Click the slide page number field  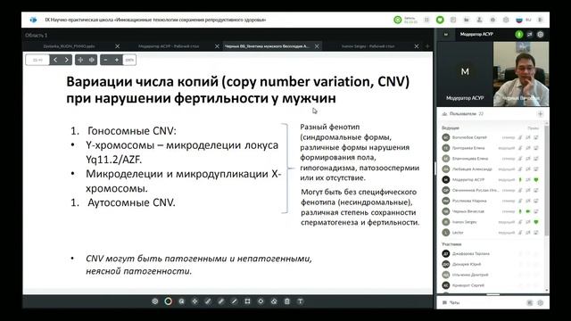click(x=37, y=60)
